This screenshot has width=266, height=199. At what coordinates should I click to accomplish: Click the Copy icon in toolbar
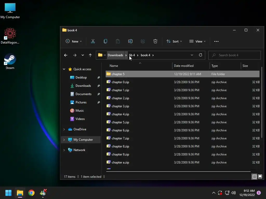105,41
